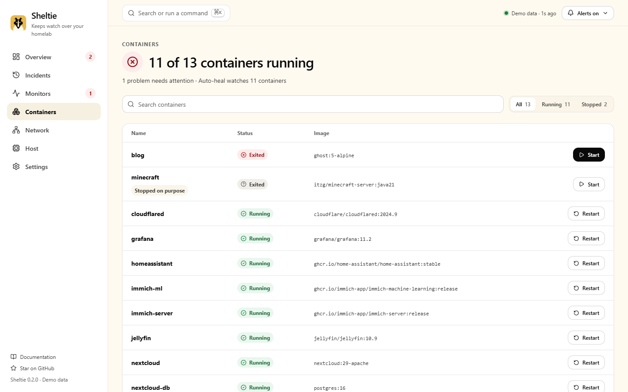
Task: Filter to Running 11 containers
Action: pyautogui.click(x=556, y=105)
